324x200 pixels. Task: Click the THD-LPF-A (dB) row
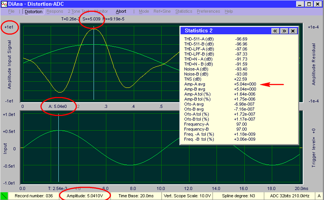216,49
